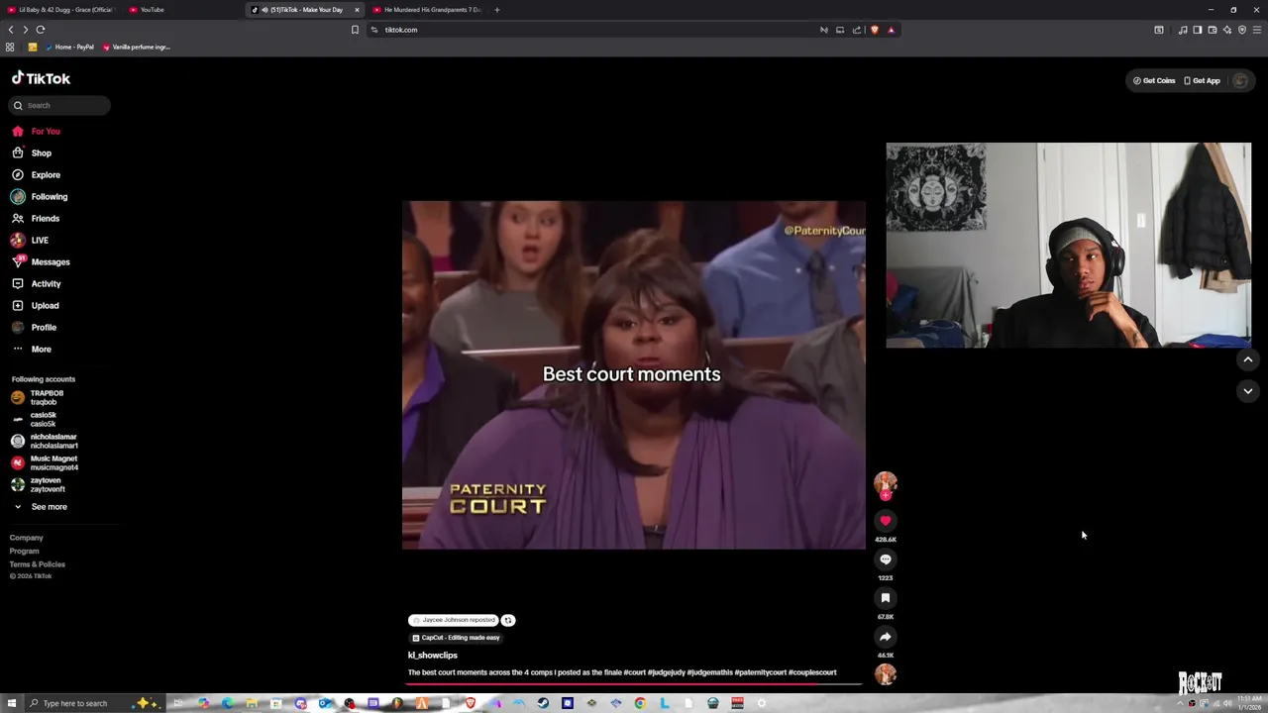Open the For You feed
The height and width of the screenshot is (713, 1268).
click(x=36, y=131)
